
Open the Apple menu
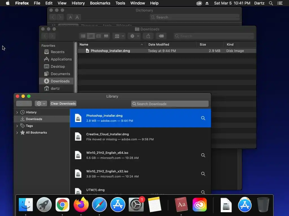coord(8,3)
